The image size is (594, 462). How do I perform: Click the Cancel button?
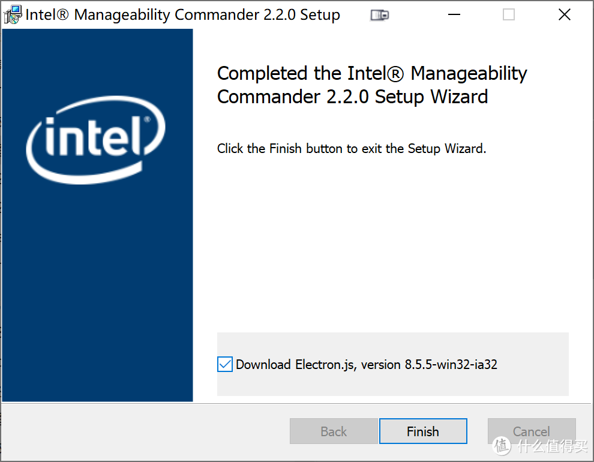pyautogui.click(x=532, y=431)
